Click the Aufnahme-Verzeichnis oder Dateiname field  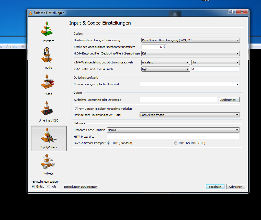(178, 100)
